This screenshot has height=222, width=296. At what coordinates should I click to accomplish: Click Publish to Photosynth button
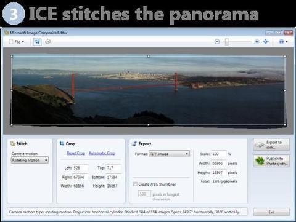click(x=271, y=161)
